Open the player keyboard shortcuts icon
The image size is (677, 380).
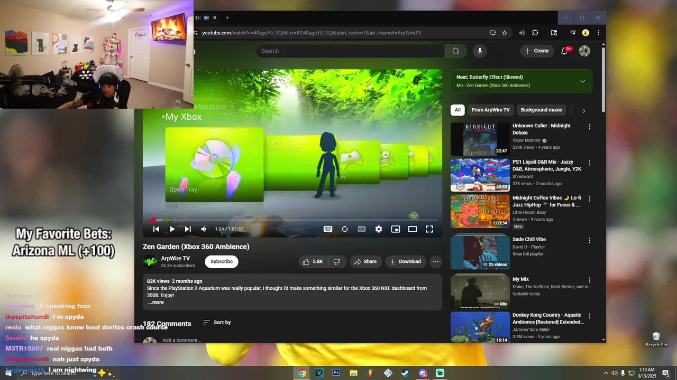(x=328, y=229)
